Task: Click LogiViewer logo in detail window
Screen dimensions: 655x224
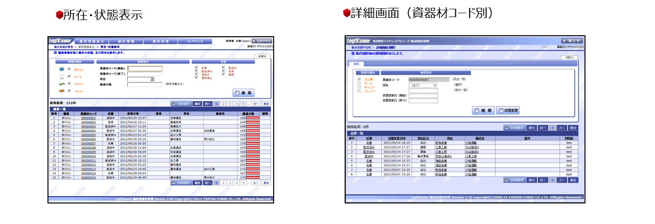Action: [x=358, y=41]
